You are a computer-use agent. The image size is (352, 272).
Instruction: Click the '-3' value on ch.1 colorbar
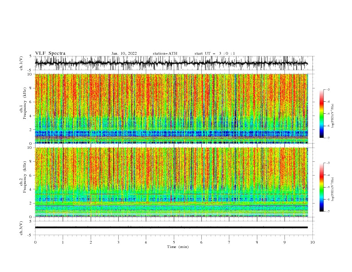(328, 89)
